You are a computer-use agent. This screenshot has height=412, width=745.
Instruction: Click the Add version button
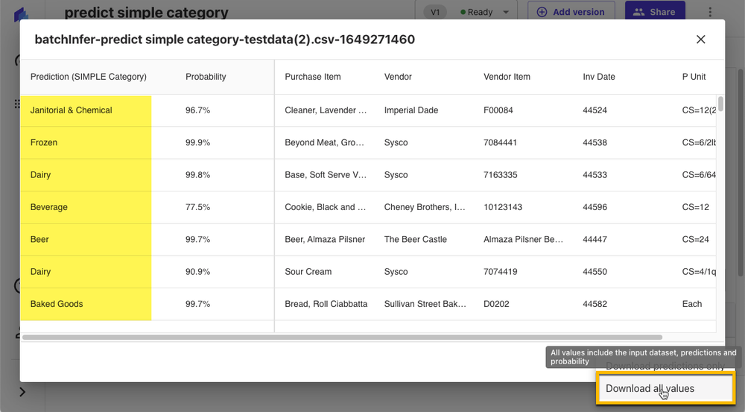571,12
